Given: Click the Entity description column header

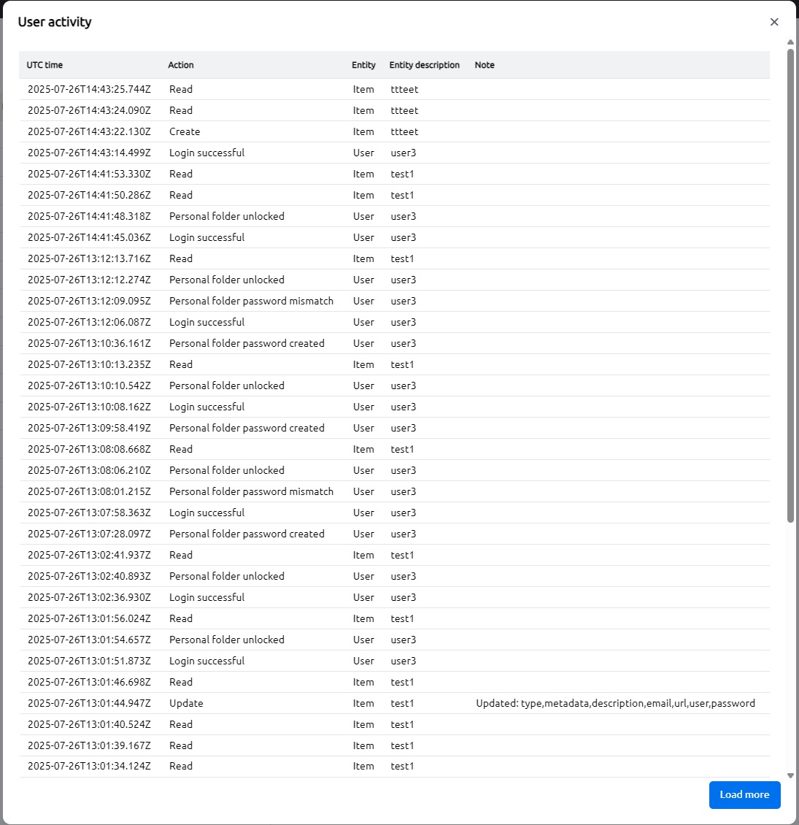Looking at the screenshot, I should pos(424,65).
